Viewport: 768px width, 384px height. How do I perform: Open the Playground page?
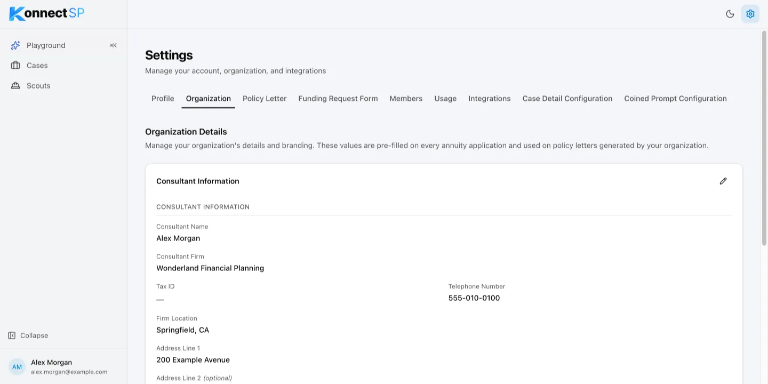(x=64, y=45)
